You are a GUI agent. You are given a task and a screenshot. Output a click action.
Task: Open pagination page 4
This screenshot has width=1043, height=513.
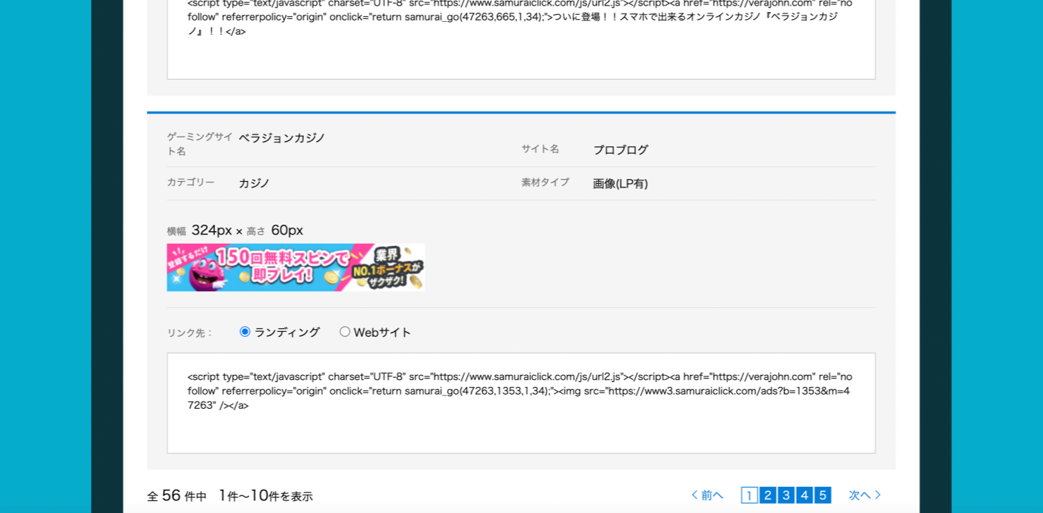(x=805, y=495)
